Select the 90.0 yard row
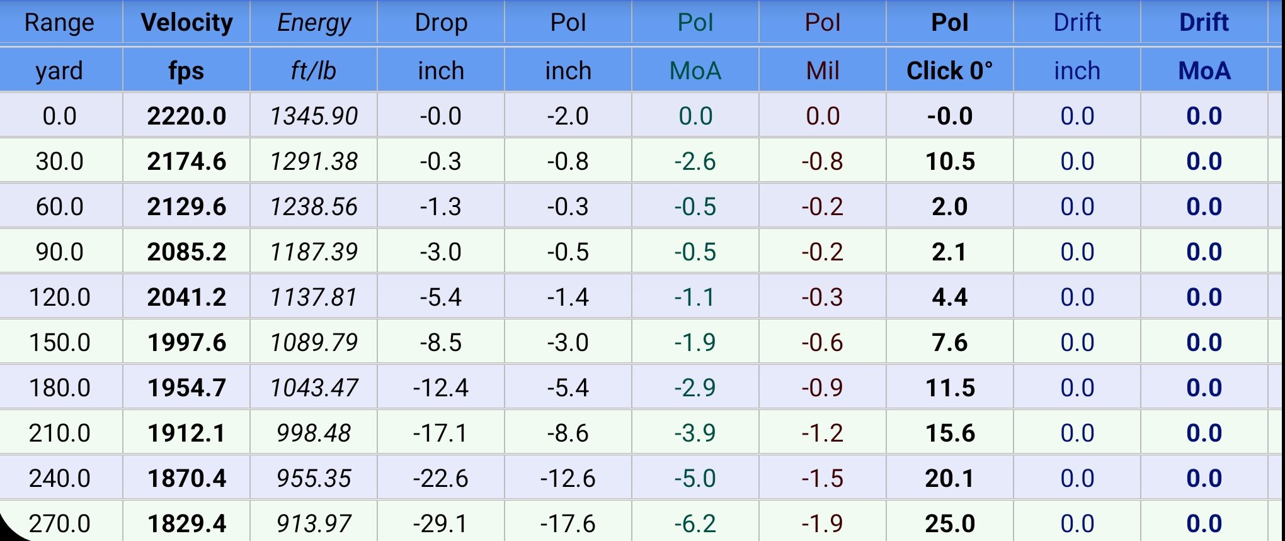 coord(60,252)
